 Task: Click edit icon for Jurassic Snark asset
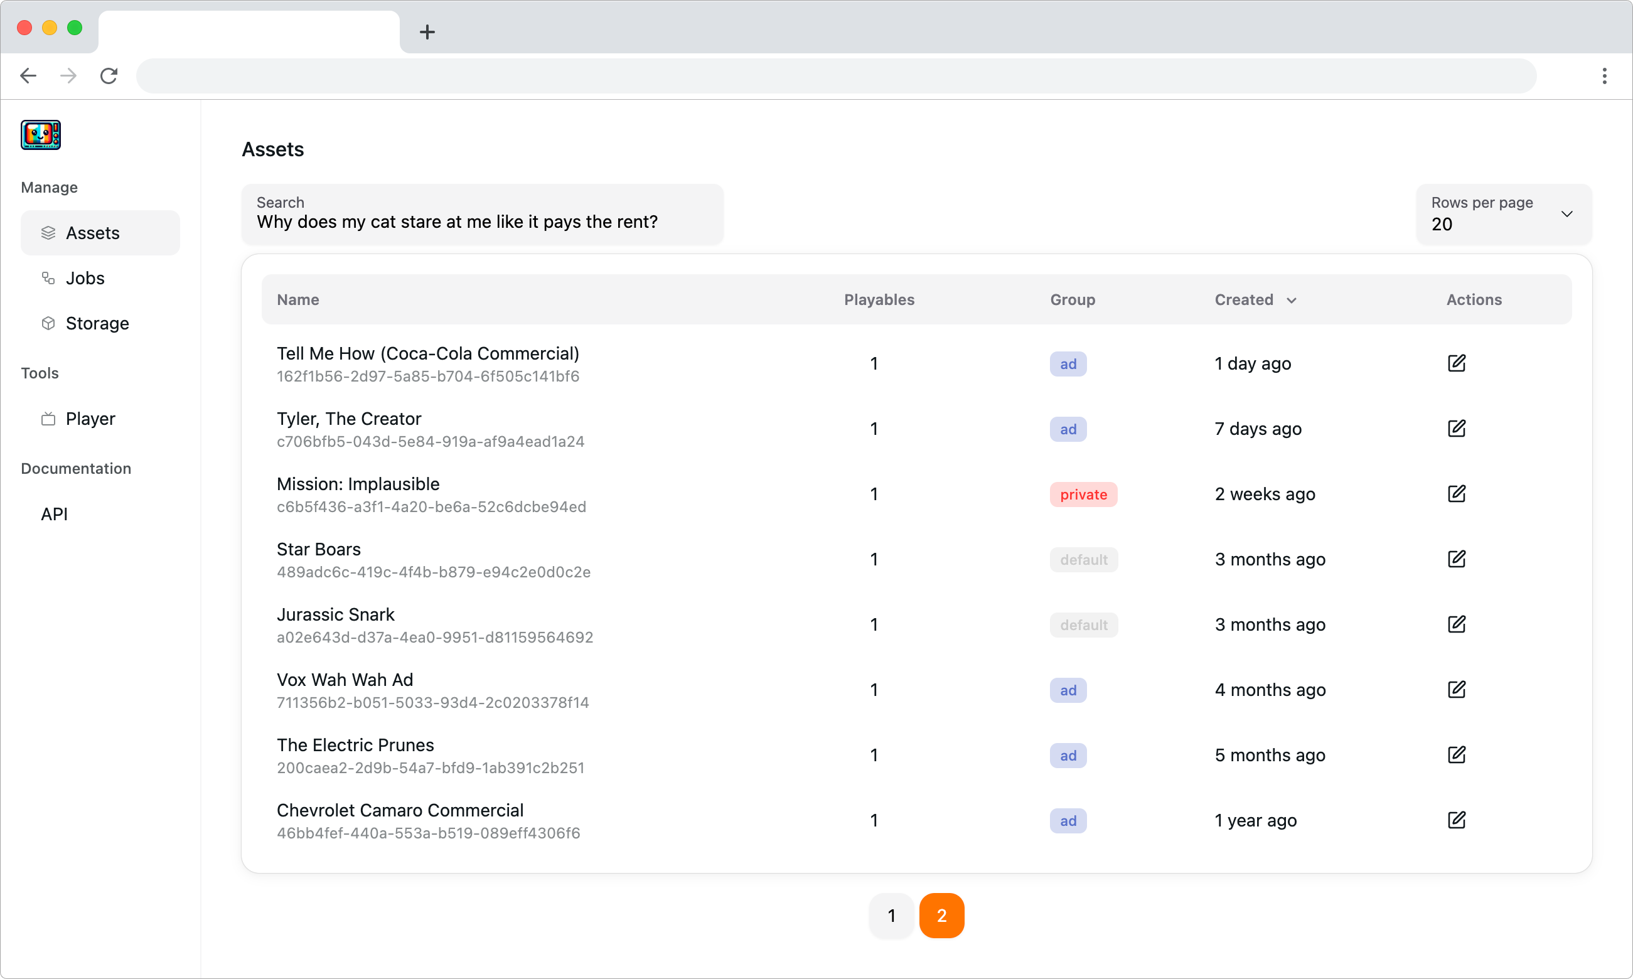point(1457,624)
